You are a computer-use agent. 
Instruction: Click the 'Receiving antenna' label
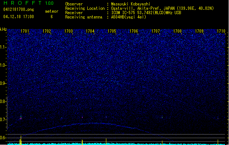click(84, 17)
